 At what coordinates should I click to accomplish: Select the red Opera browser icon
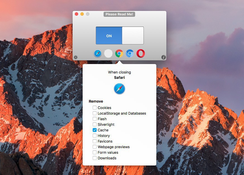coord(141,53)
